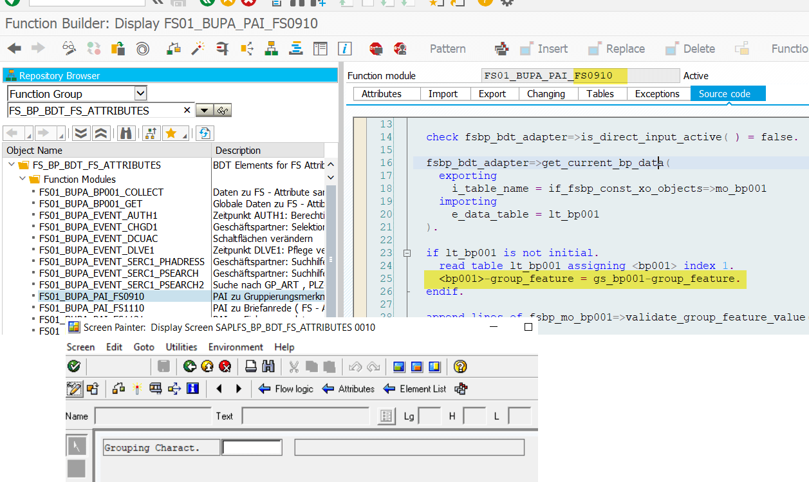Collapse all nodes with double-chevron-up icon
The height and width of the screenshot is (482, 809).
101,133
